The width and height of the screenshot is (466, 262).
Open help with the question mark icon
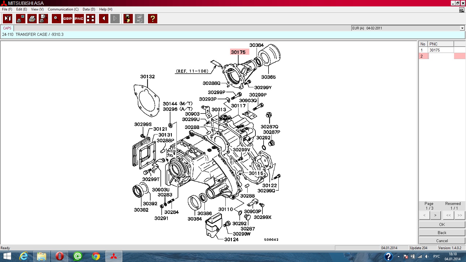pyautogui.click(x=152, y=19)
